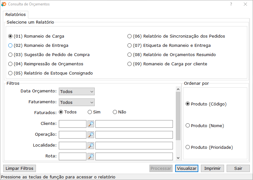Select Faturados Sim radio option
This screenshot has height=180, width=253.
90,112
